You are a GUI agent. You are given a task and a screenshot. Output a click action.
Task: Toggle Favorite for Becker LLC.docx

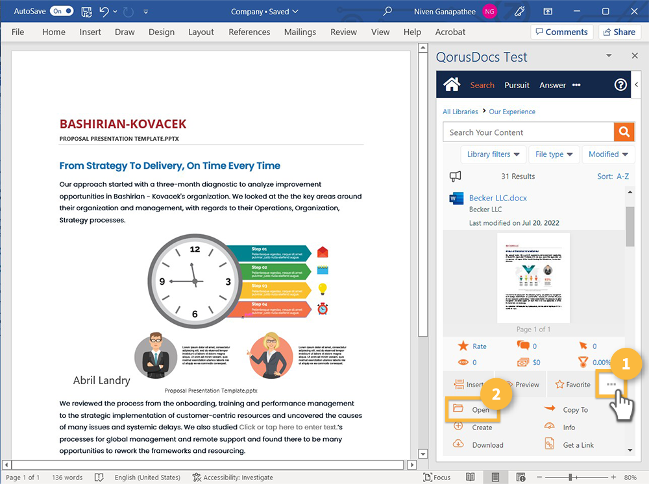tap(573, 384)
